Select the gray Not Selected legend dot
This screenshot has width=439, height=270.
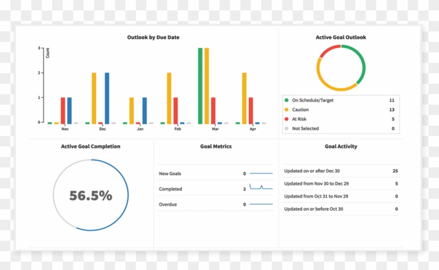(x=286, y=129)
